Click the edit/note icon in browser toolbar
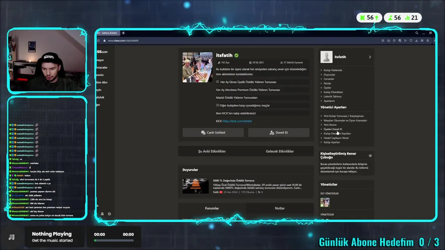The width and height of the screenshot is (445, 250). click(383, 41)
